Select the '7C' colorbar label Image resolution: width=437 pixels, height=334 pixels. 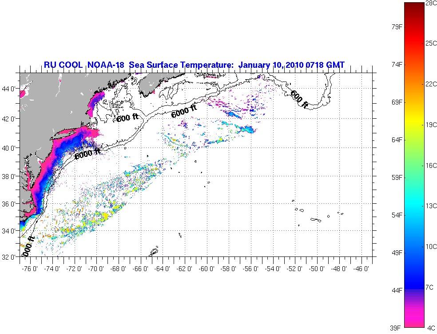pyautogui.click(x=429, y=287)
